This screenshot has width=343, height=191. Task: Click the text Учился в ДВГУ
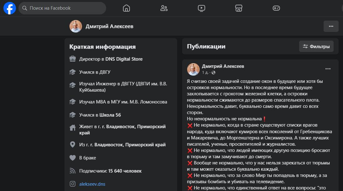(95, 72)
